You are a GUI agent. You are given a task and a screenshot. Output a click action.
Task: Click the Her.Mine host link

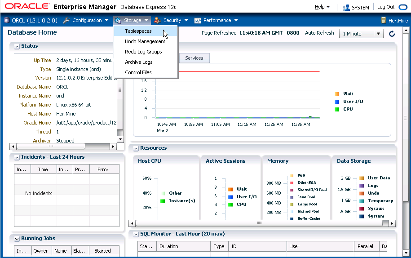(398, 21)
